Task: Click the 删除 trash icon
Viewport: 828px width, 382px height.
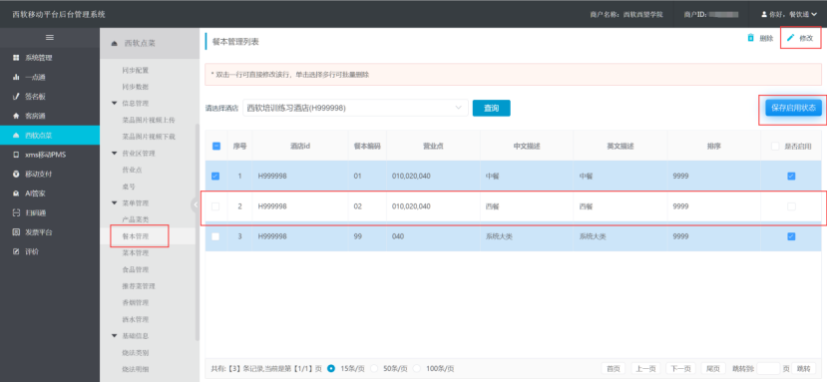Action: (x=750, y=38)
